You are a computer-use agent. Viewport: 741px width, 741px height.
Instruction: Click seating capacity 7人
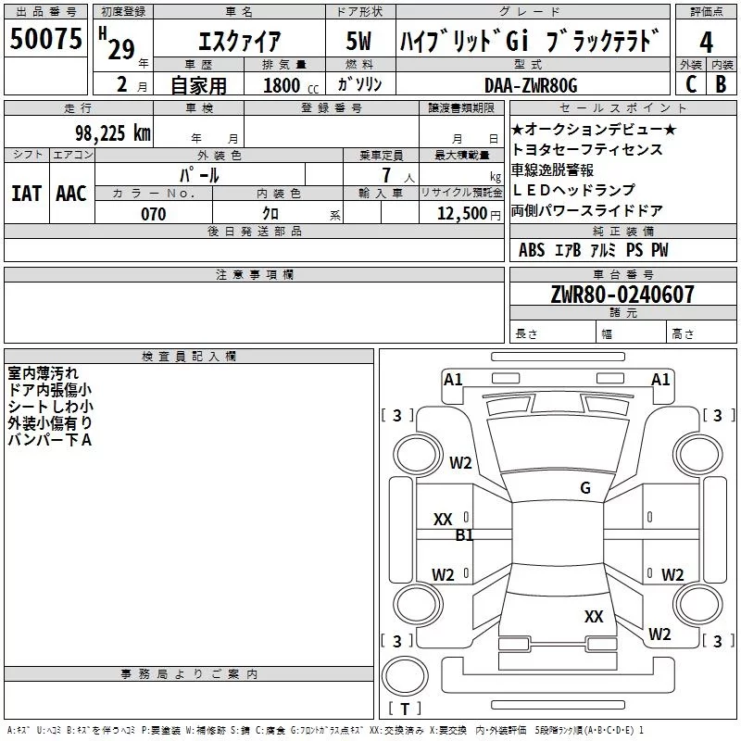[x=398, y=176]
